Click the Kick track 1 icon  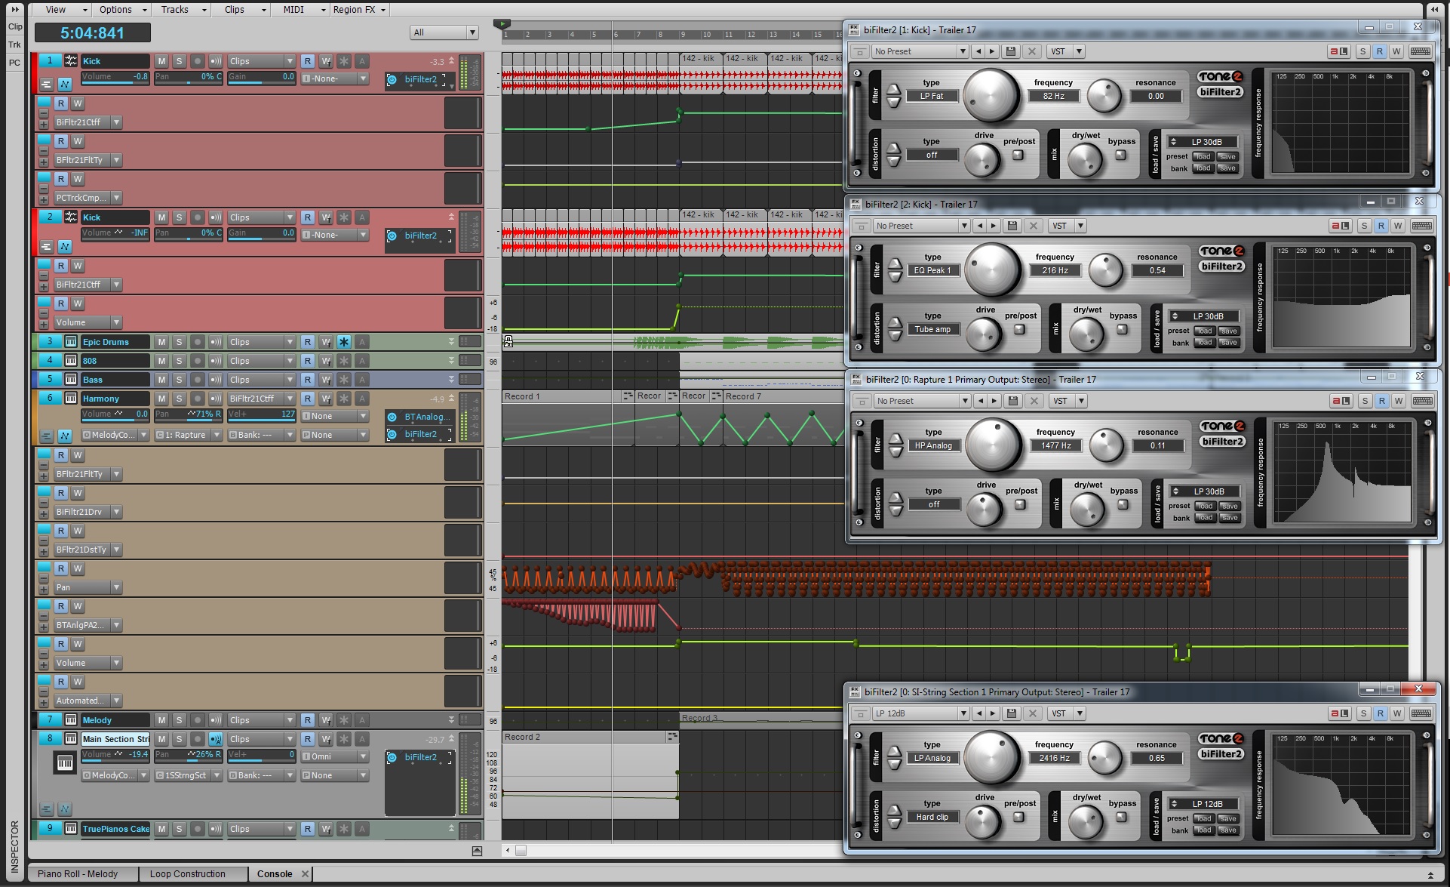71,61
